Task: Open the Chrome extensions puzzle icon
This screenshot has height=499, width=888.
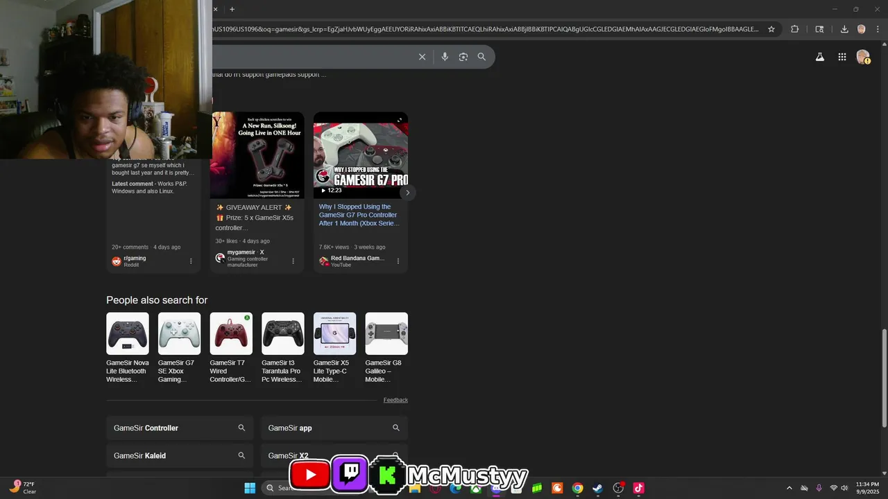Action: click(x=795, y=29)
